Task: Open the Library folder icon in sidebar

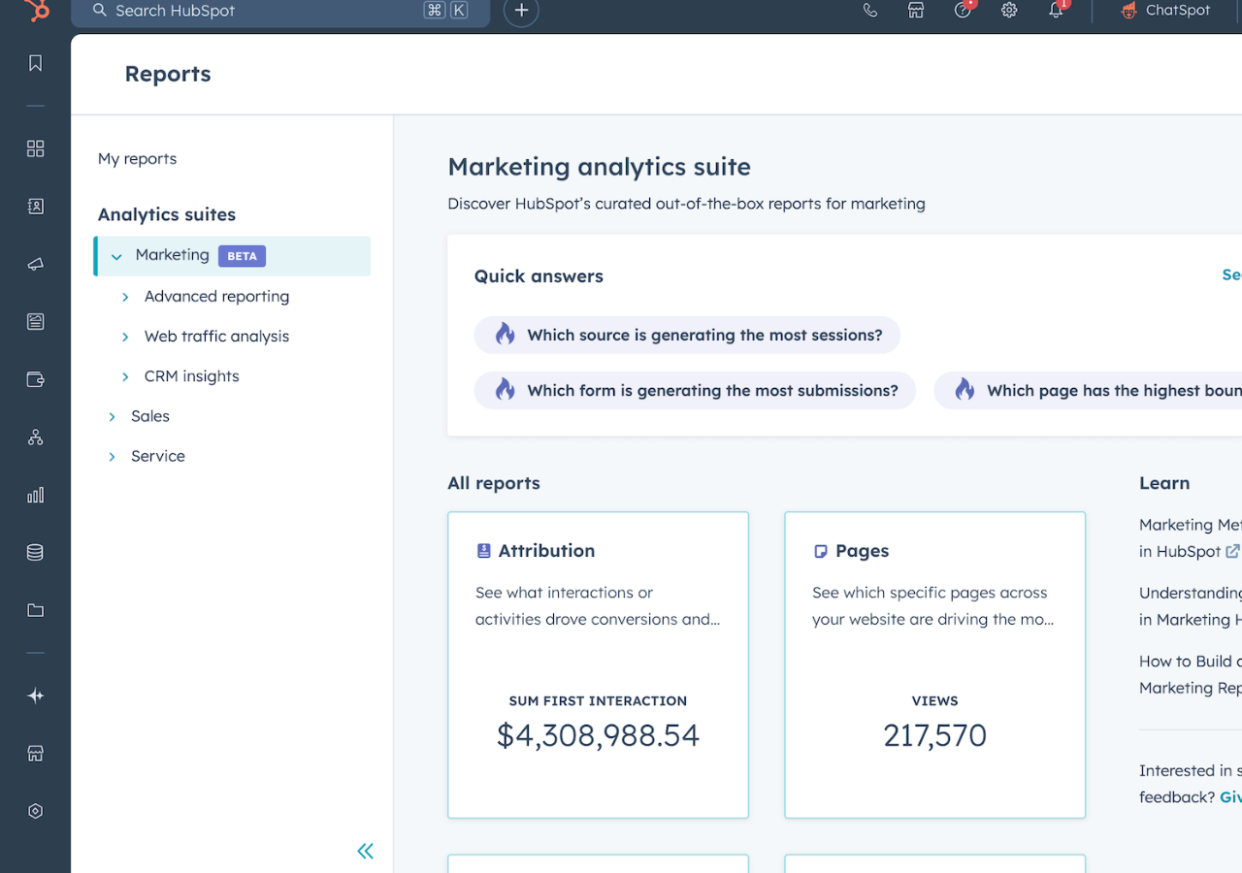Action: pyautogui.click(x=36, y=610)
